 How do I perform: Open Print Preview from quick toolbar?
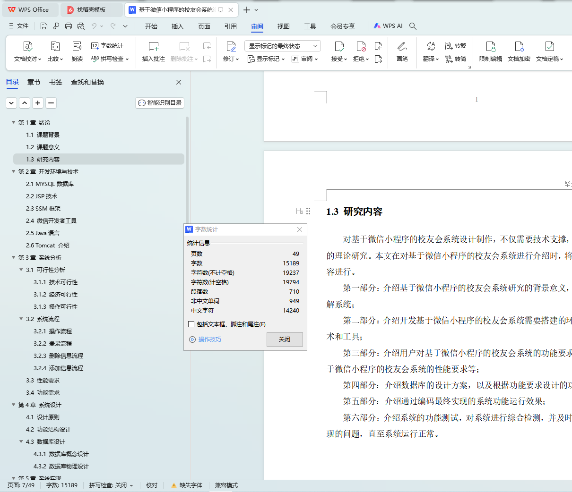(81, 26)
